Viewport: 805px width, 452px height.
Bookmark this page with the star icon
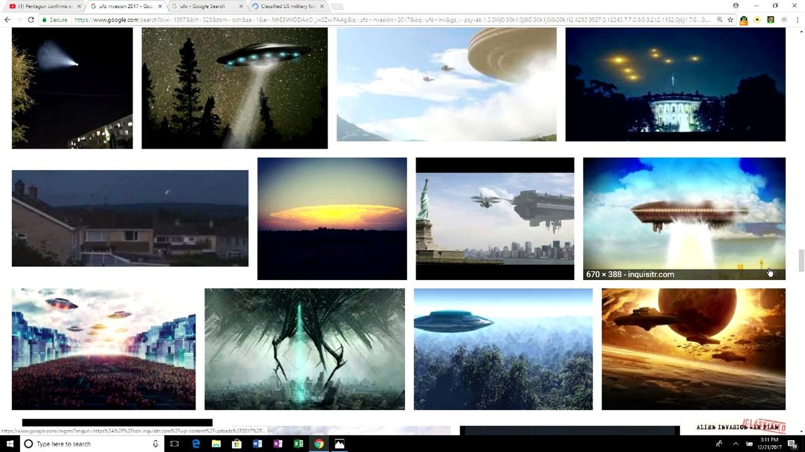(x=730, y=20)
